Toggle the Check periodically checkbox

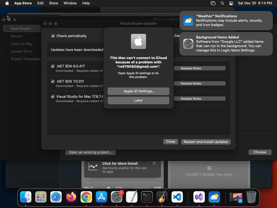pos(53,36)
